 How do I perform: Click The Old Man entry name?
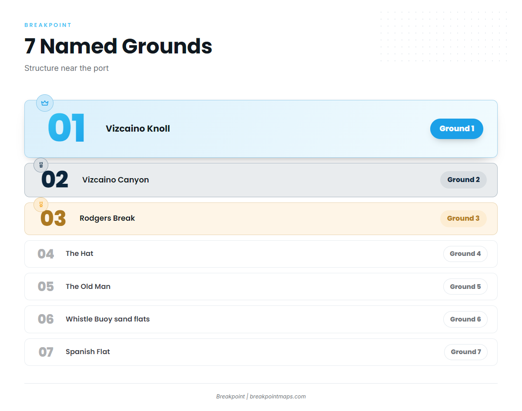point(88,287)
